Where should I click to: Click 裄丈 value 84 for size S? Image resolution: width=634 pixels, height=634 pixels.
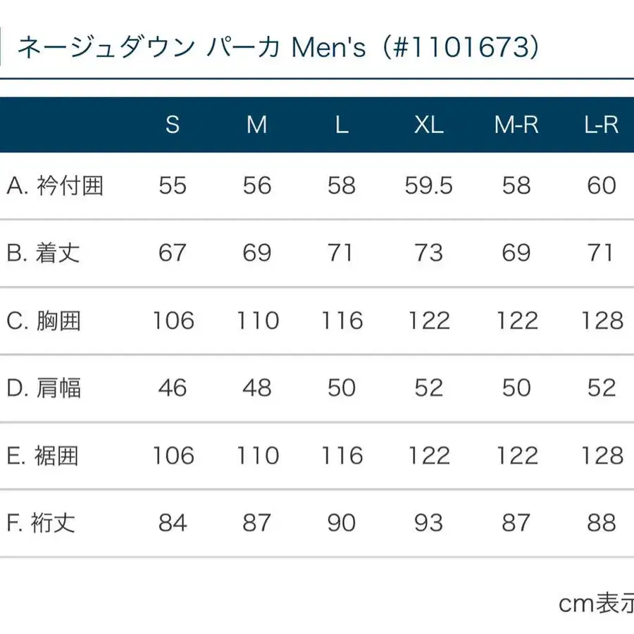pos(173,523)
